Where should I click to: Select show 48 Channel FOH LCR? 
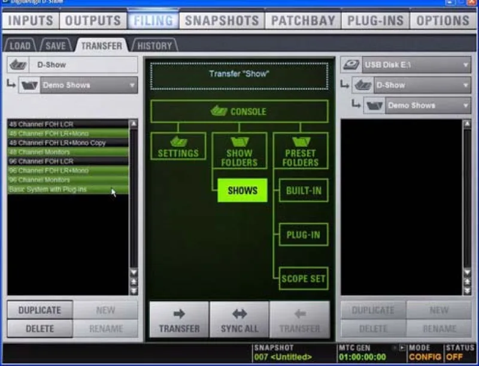pos(68,125)
